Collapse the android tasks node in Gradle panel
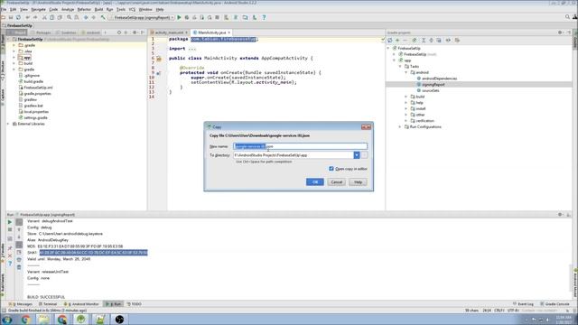The height and width of the screenshot is (325, 578). point(406,72)
